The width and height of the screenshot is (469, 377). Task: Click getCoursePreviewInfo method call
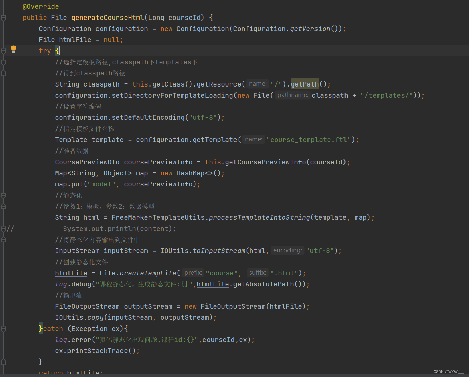coord(266,162)
